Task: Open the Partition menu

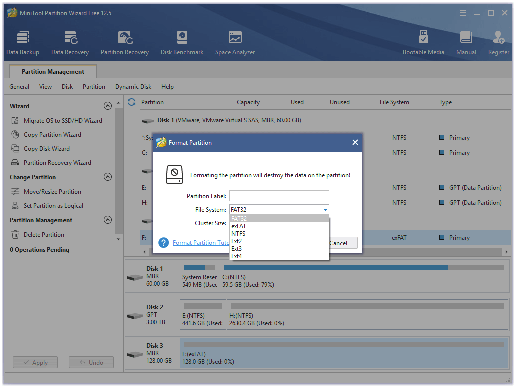Action: click(x=94, y=87)
